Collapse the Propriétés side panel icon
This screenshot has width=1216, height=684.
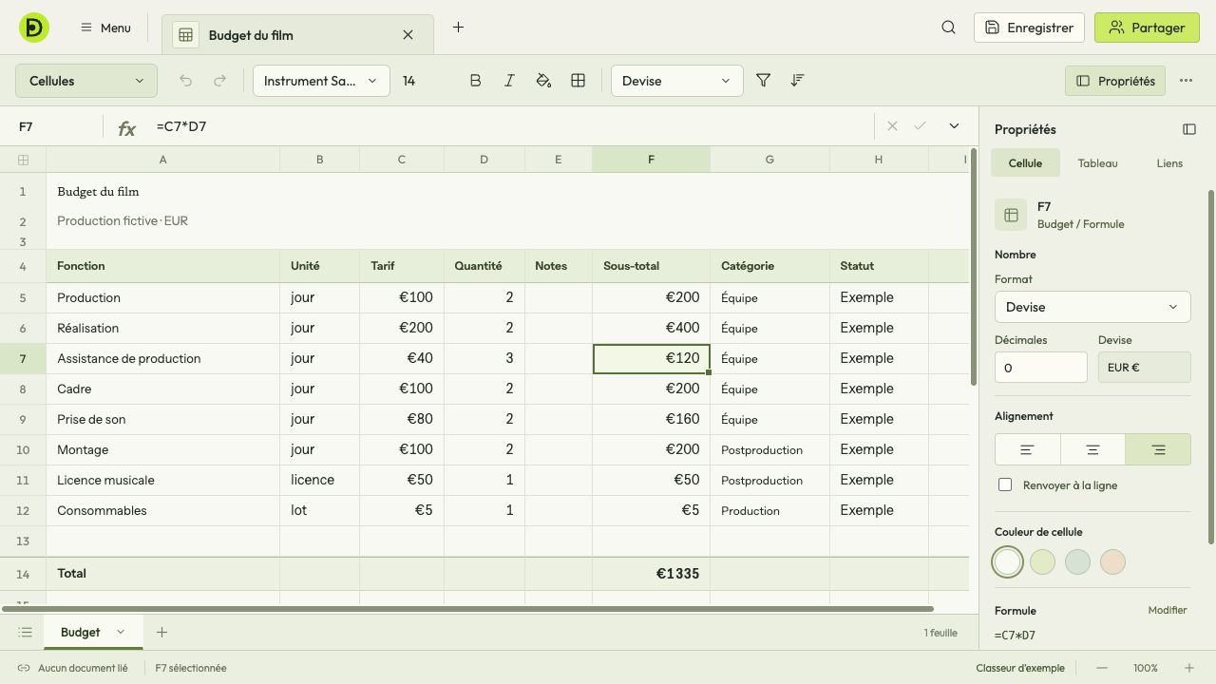pyautogui.click(x=1188, y=129)
